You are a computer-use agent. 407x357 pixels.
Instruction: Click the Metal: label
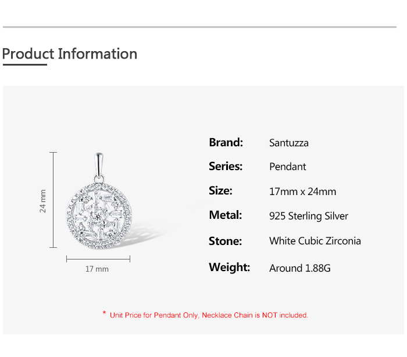click(x=225, y=215)
